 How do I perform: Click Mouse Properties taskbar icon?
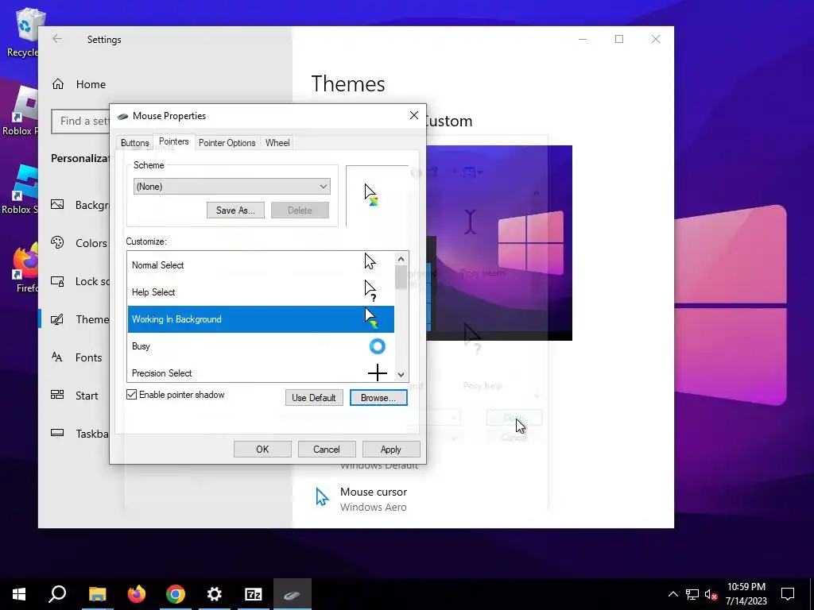point(293,594)
